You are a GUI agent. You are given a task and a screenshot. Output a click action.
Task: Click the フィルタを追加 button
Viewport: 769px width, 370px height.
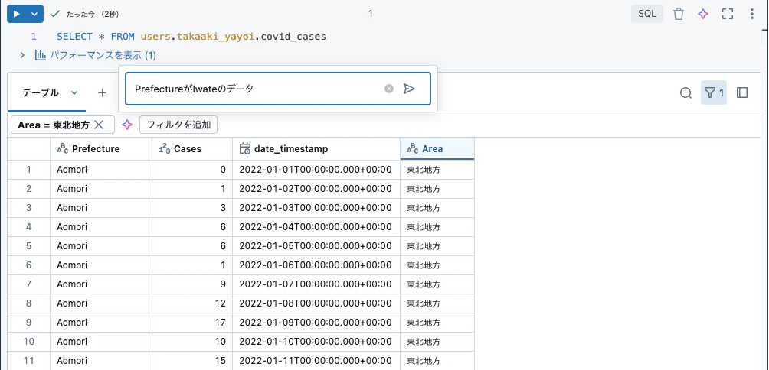(178, 125)
